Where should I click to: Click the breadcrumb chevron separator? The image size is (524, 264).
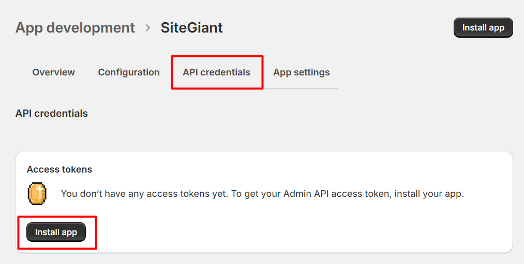click(148, 27)
